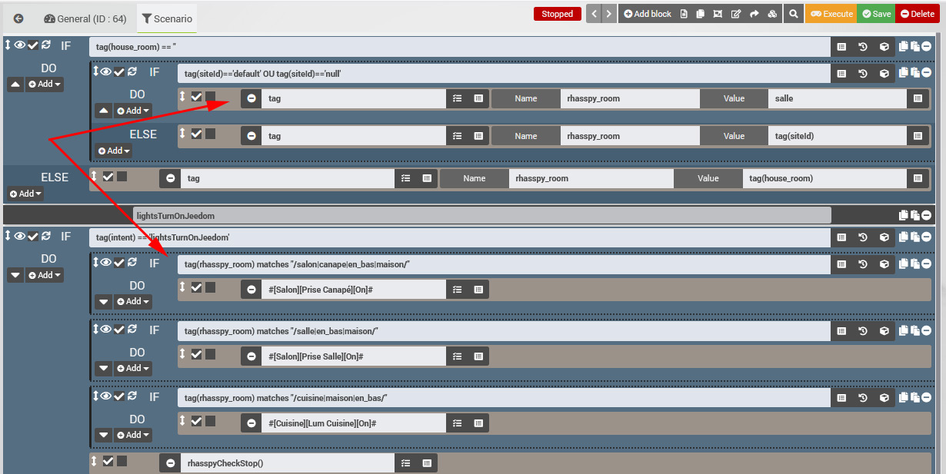Go to previous scenario with left chevron

pos(594,14)
